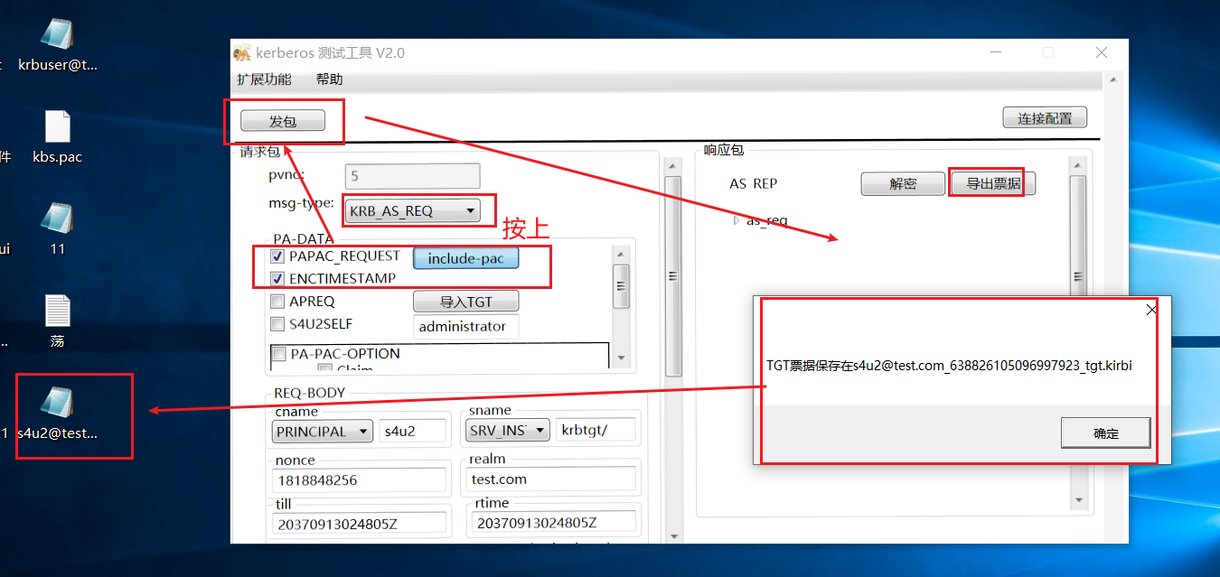1220x577 pixels.
Task: Enable the APREQ checkbox
Action: (278, 302)
